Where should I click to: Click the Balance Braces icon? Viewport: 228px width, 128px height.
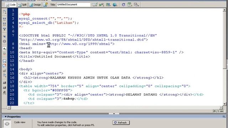(x=5, y=41)
